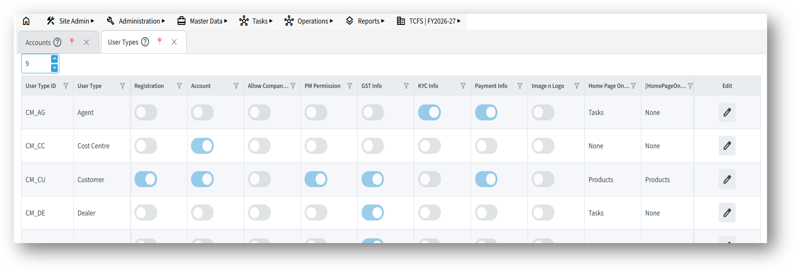Image resolution: width=795 pixels, height=271 pixels.
Task: Expand the Master Data menu
Action: (x=202, y=21)
